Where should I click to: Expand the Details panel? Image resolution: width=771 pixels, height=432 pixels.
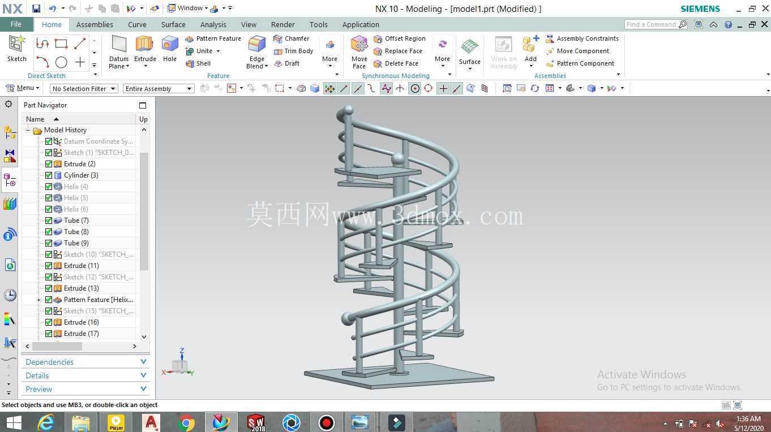[86, 375]
